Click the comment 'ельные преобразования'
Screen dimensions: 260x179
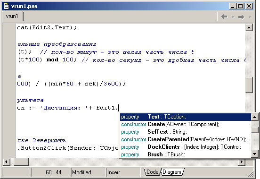pyautogui.click(x=57, y=44)
